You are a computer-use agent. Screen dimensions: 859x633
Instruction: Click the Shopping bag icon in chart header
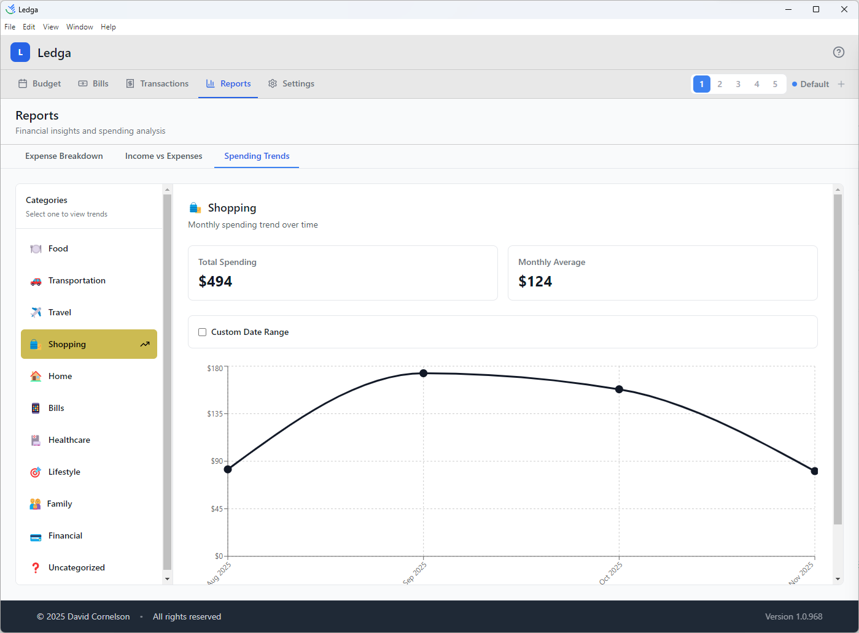[195, 208]
